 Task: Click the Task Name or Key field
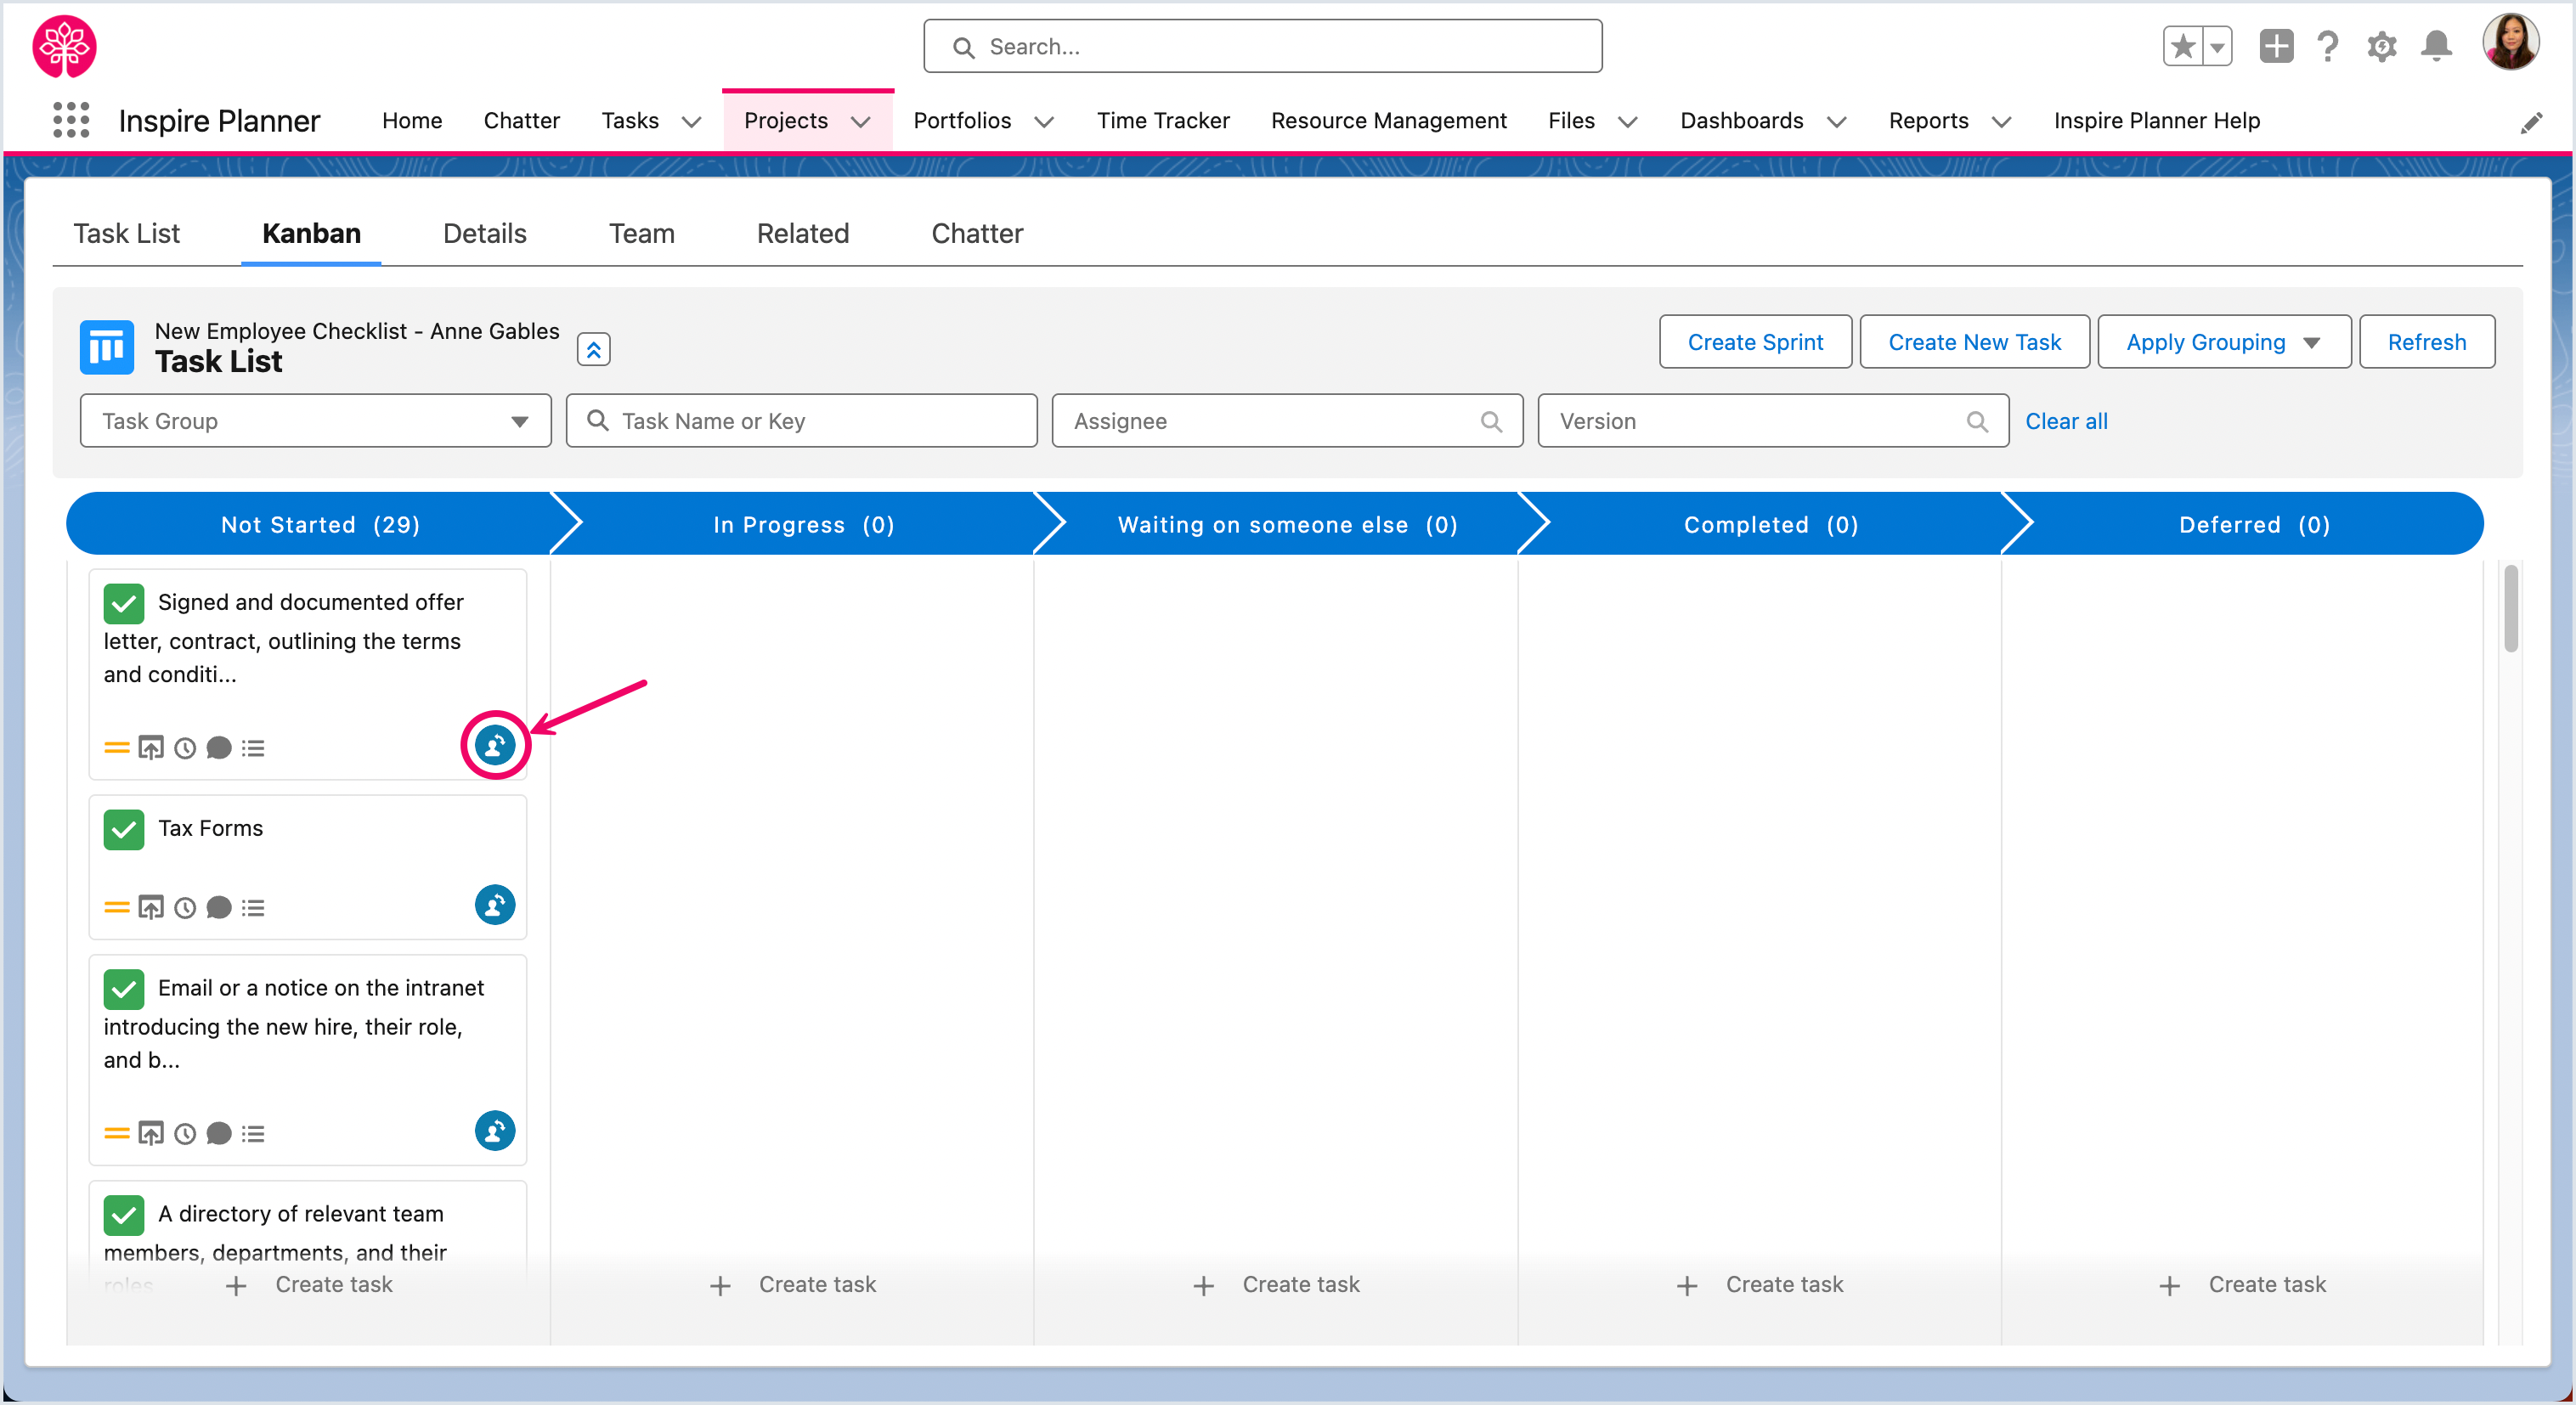coord(802,421)
